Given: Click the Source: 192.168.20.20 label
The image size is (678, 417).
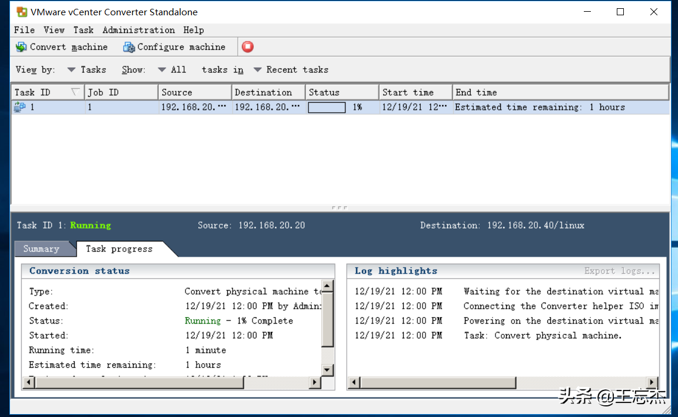Looking at the screenshot, I should (251, 225).
